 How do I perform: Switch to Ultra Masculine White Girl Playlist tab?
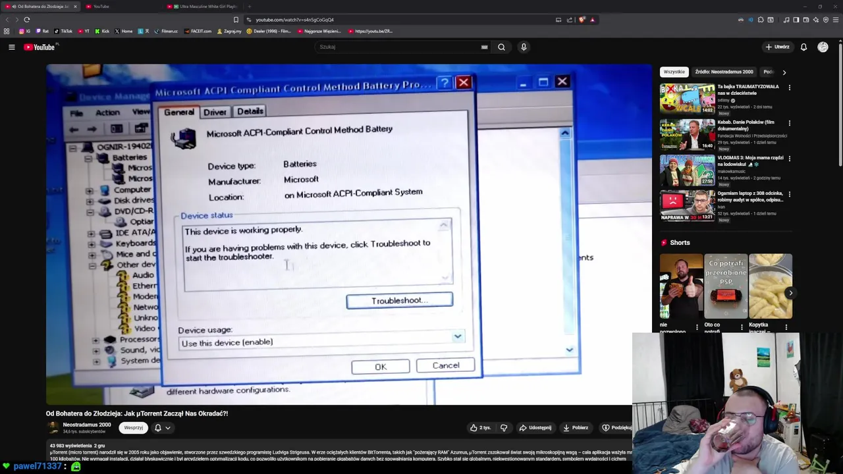203,7
